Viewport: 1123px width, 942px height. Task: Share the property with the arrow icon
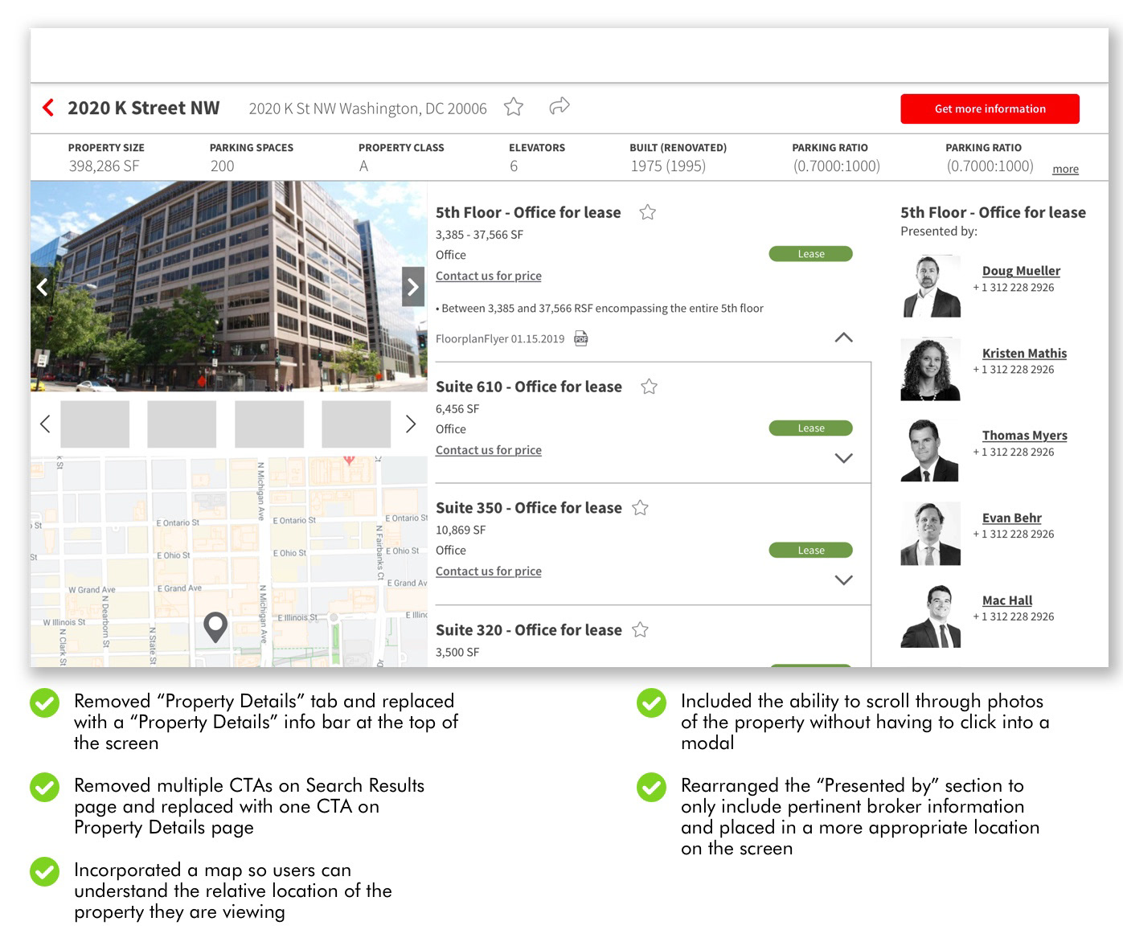(559, 105)
